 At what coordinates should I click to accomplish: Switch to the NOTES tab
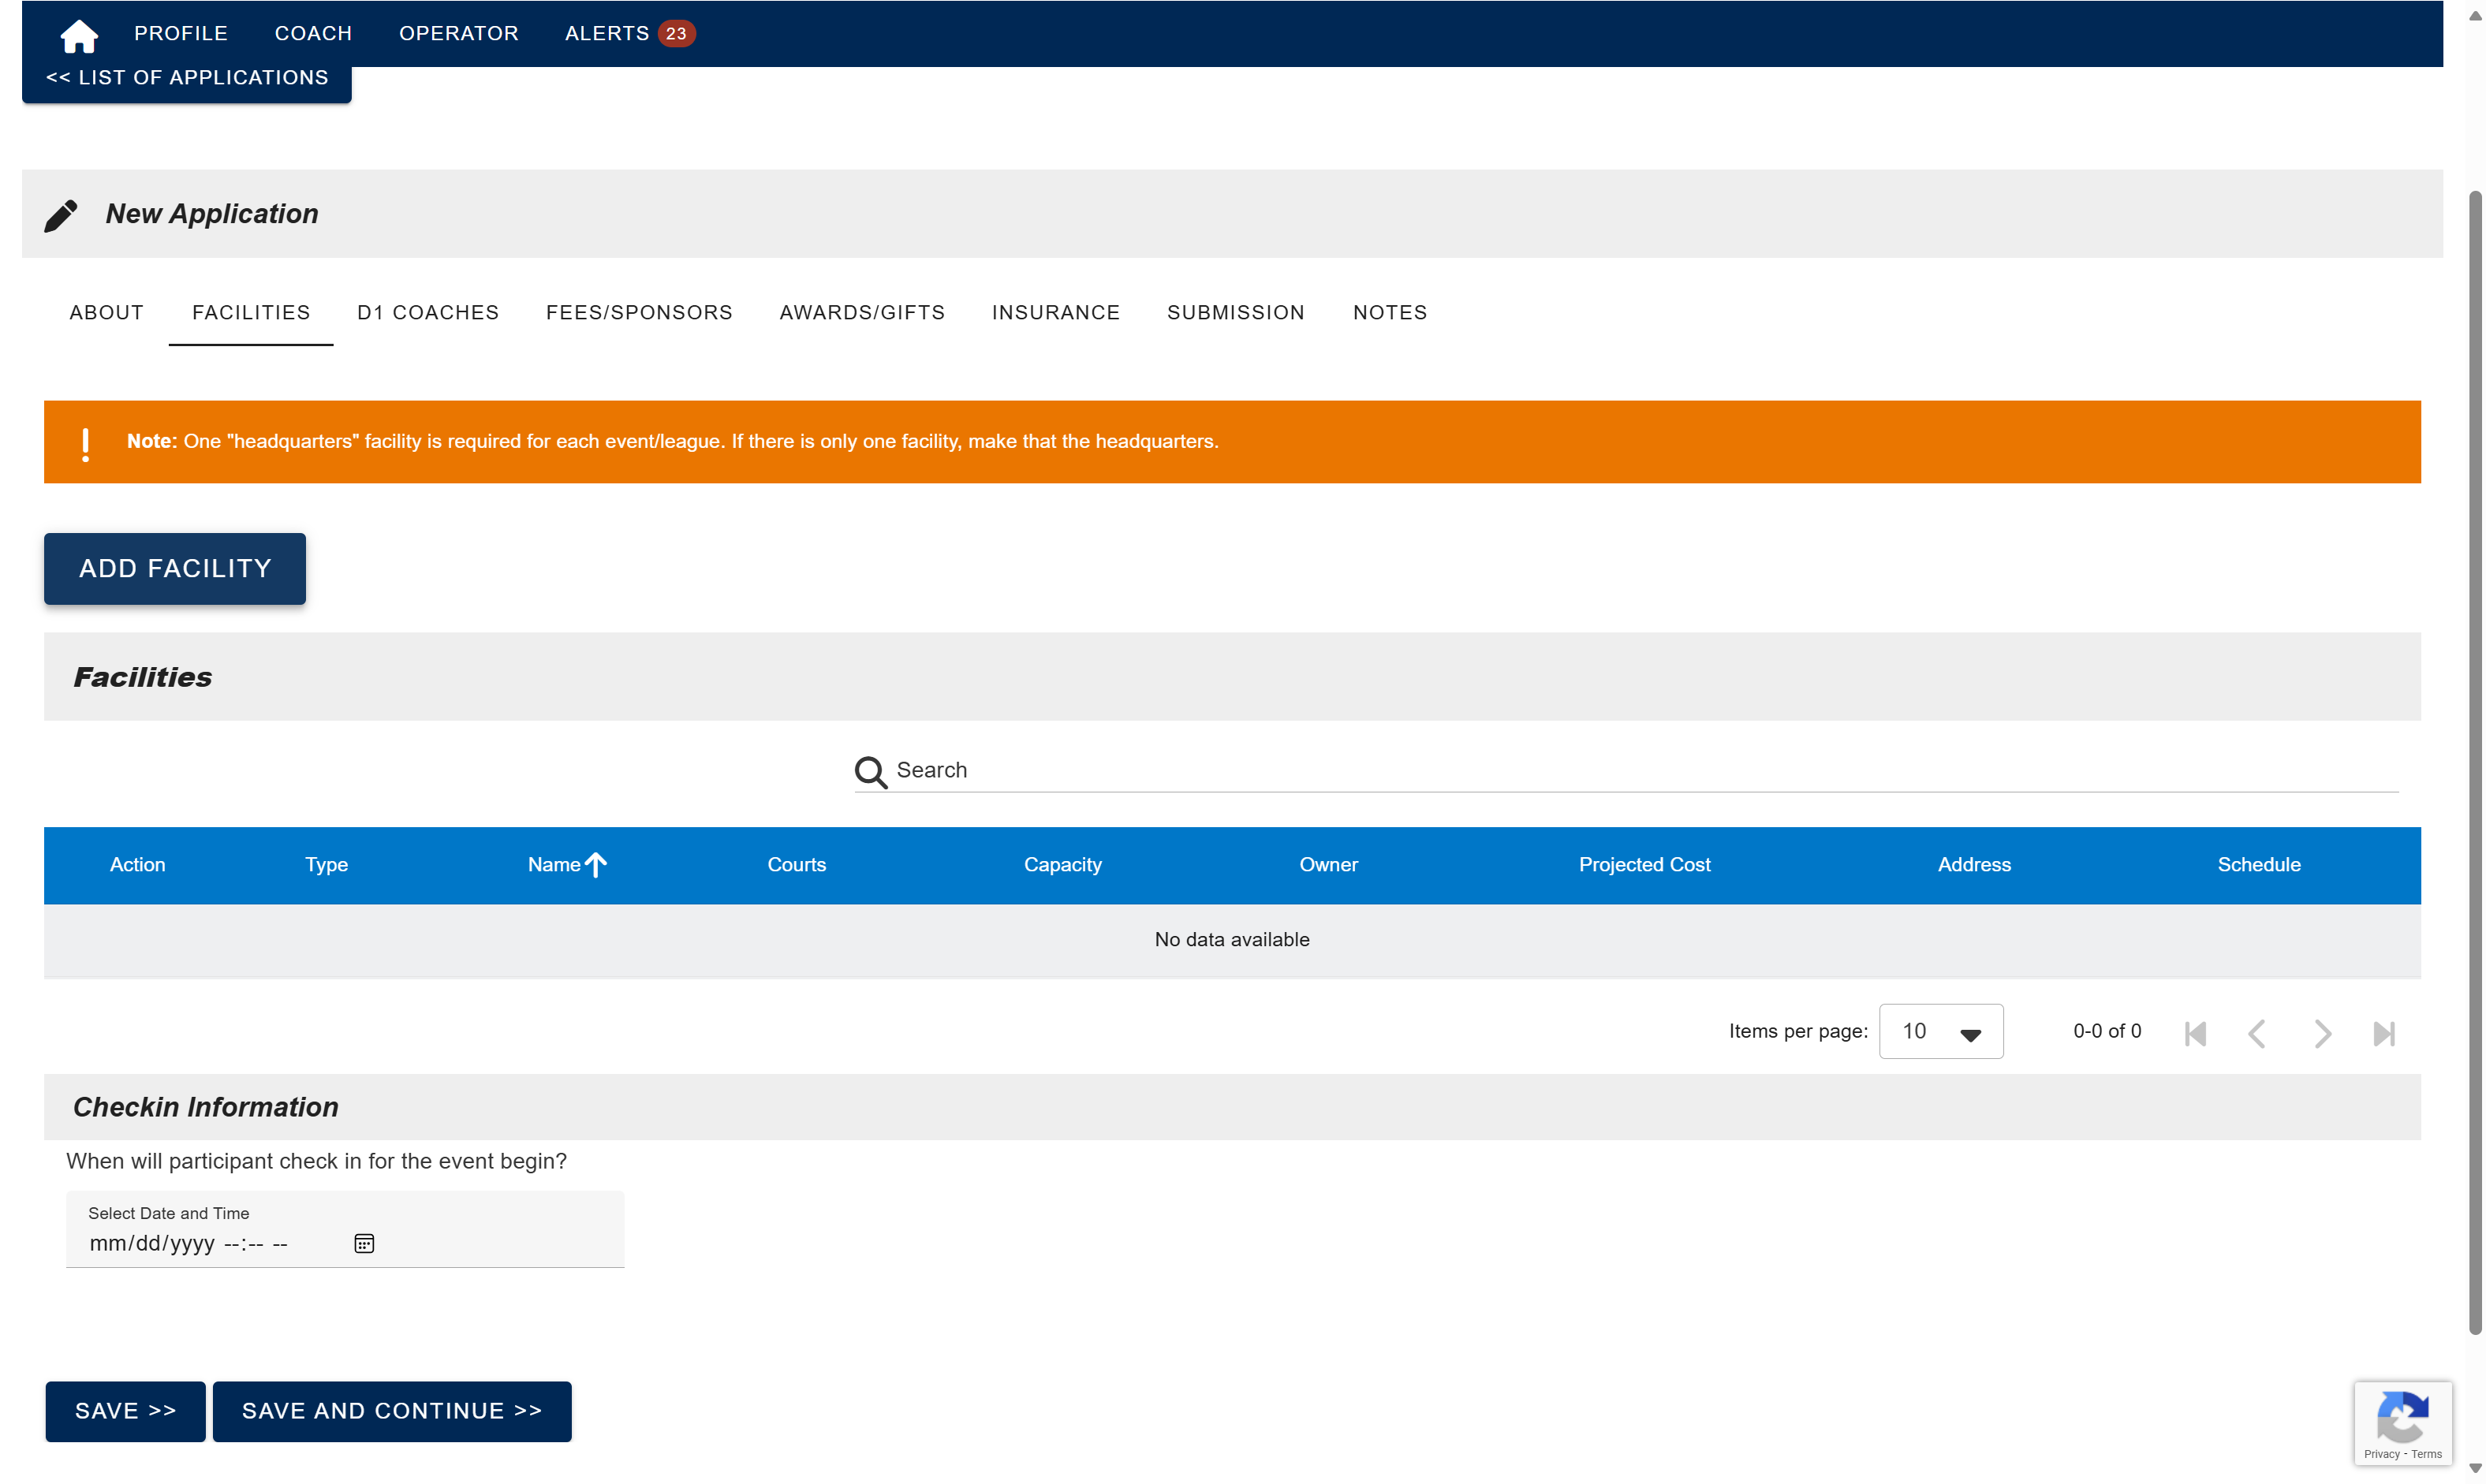[x=1390, y=312]
